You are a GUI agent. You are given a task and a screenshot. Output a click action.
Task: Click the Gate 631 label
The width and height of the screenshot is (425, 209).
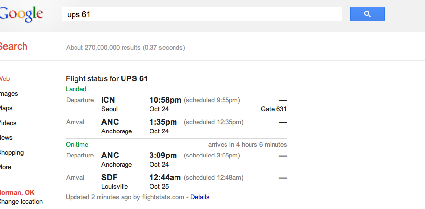point(274,109)
